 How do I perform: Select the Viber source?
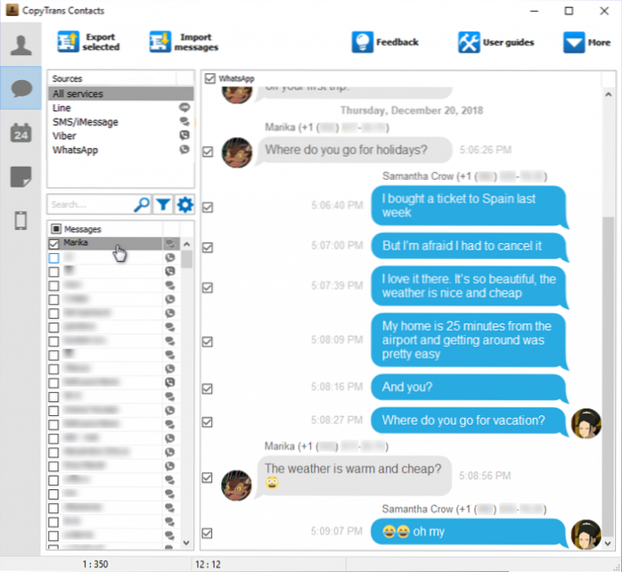tap(65, 136)
